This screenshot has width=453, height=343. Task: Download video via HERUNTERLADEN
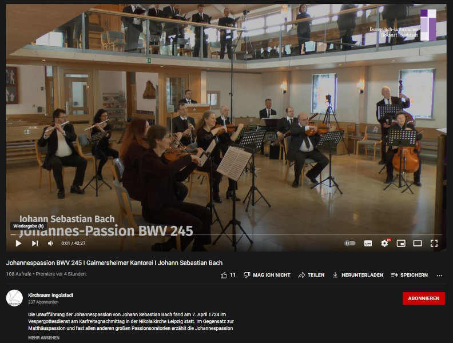coord(357,275)
